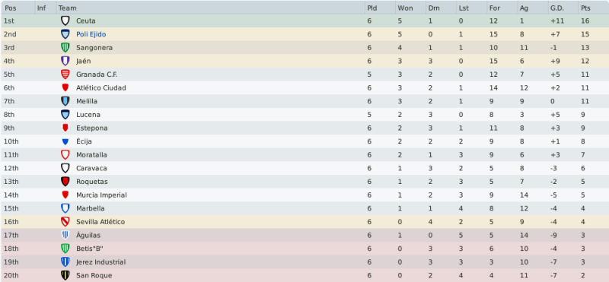
Task: Click the Écija small blue shield icon
Action: (x=65, y=141)
